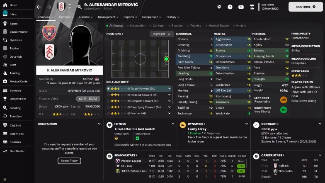325x183 pixels.
Task: Open the search magnifier icon
Action: click(x=80, y=7)
